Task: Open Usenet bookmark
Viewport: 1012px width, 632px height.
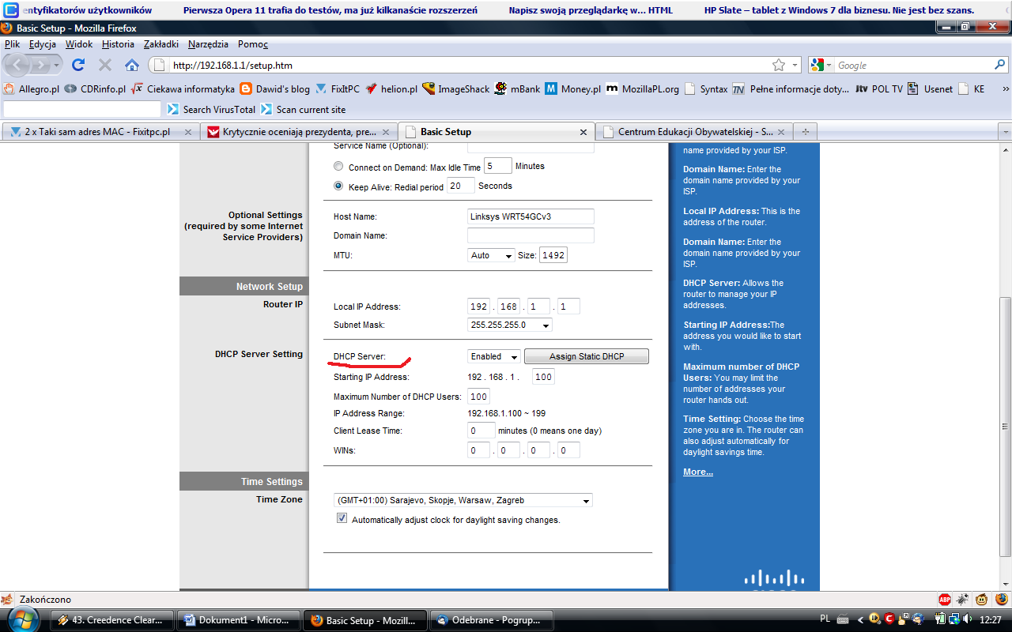Action: tap(930, 89)
